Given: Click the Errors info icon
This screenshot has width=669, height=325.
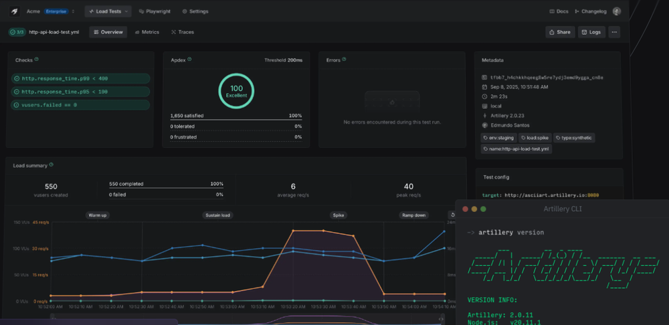Looking at the screenshot, I should 344,60.
